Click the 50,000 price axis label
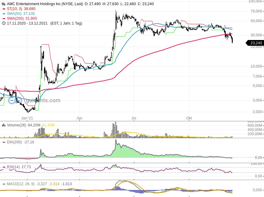The height and width of the screenshot is (197, 264). 256,21
